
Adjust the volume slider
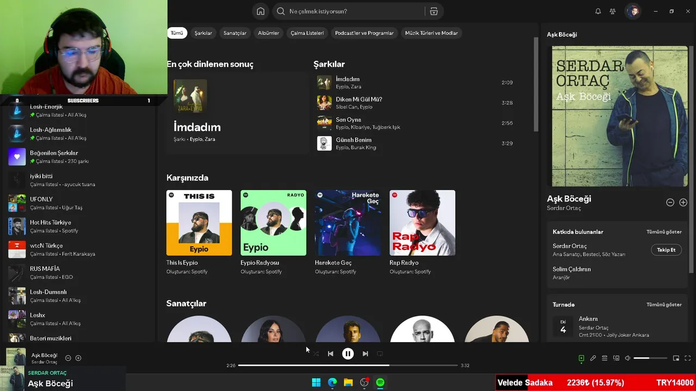click(650, 358)
